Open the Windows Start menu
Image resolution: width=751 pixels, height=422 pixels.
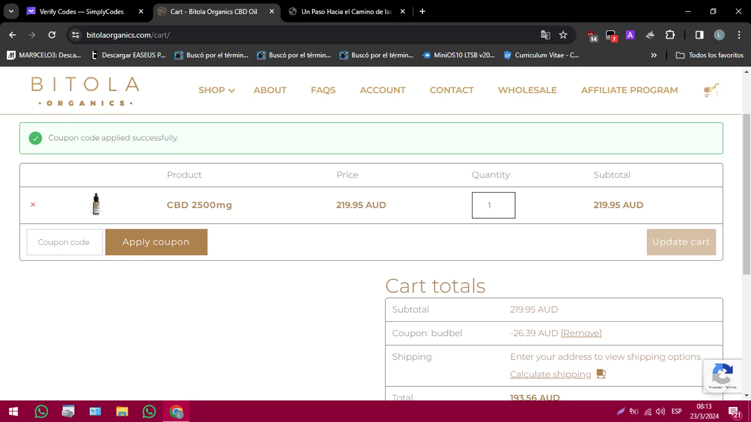click(14, 411)
